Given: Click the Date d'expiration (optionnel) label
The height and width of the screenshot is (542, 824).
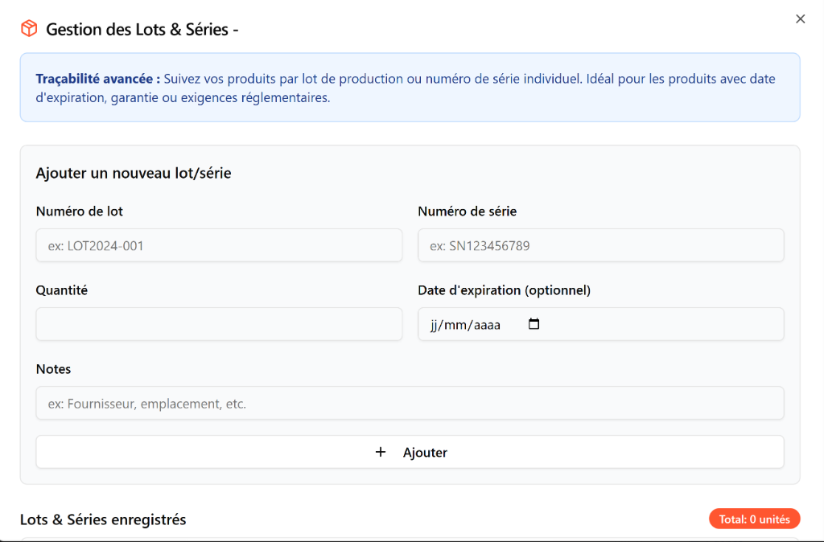Looking at the screenshot, I should [x=504, y=290].
